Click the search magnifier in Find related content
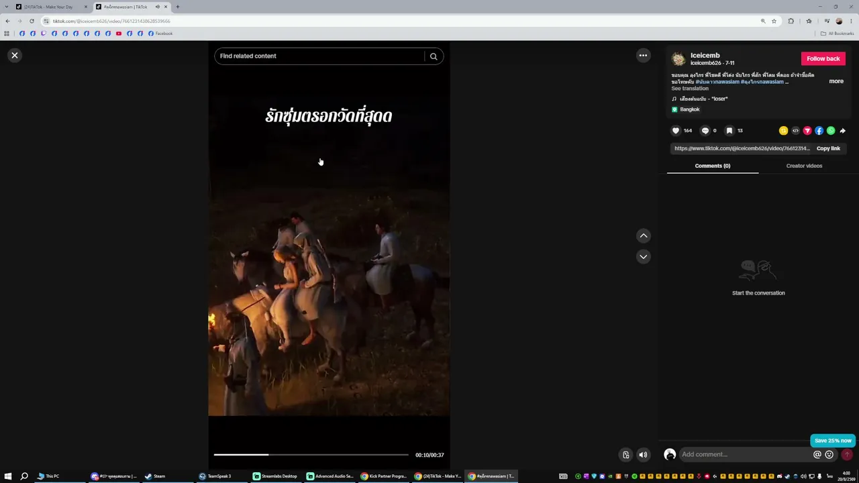Viewport: 859px width, 483px height. point(434,56)
